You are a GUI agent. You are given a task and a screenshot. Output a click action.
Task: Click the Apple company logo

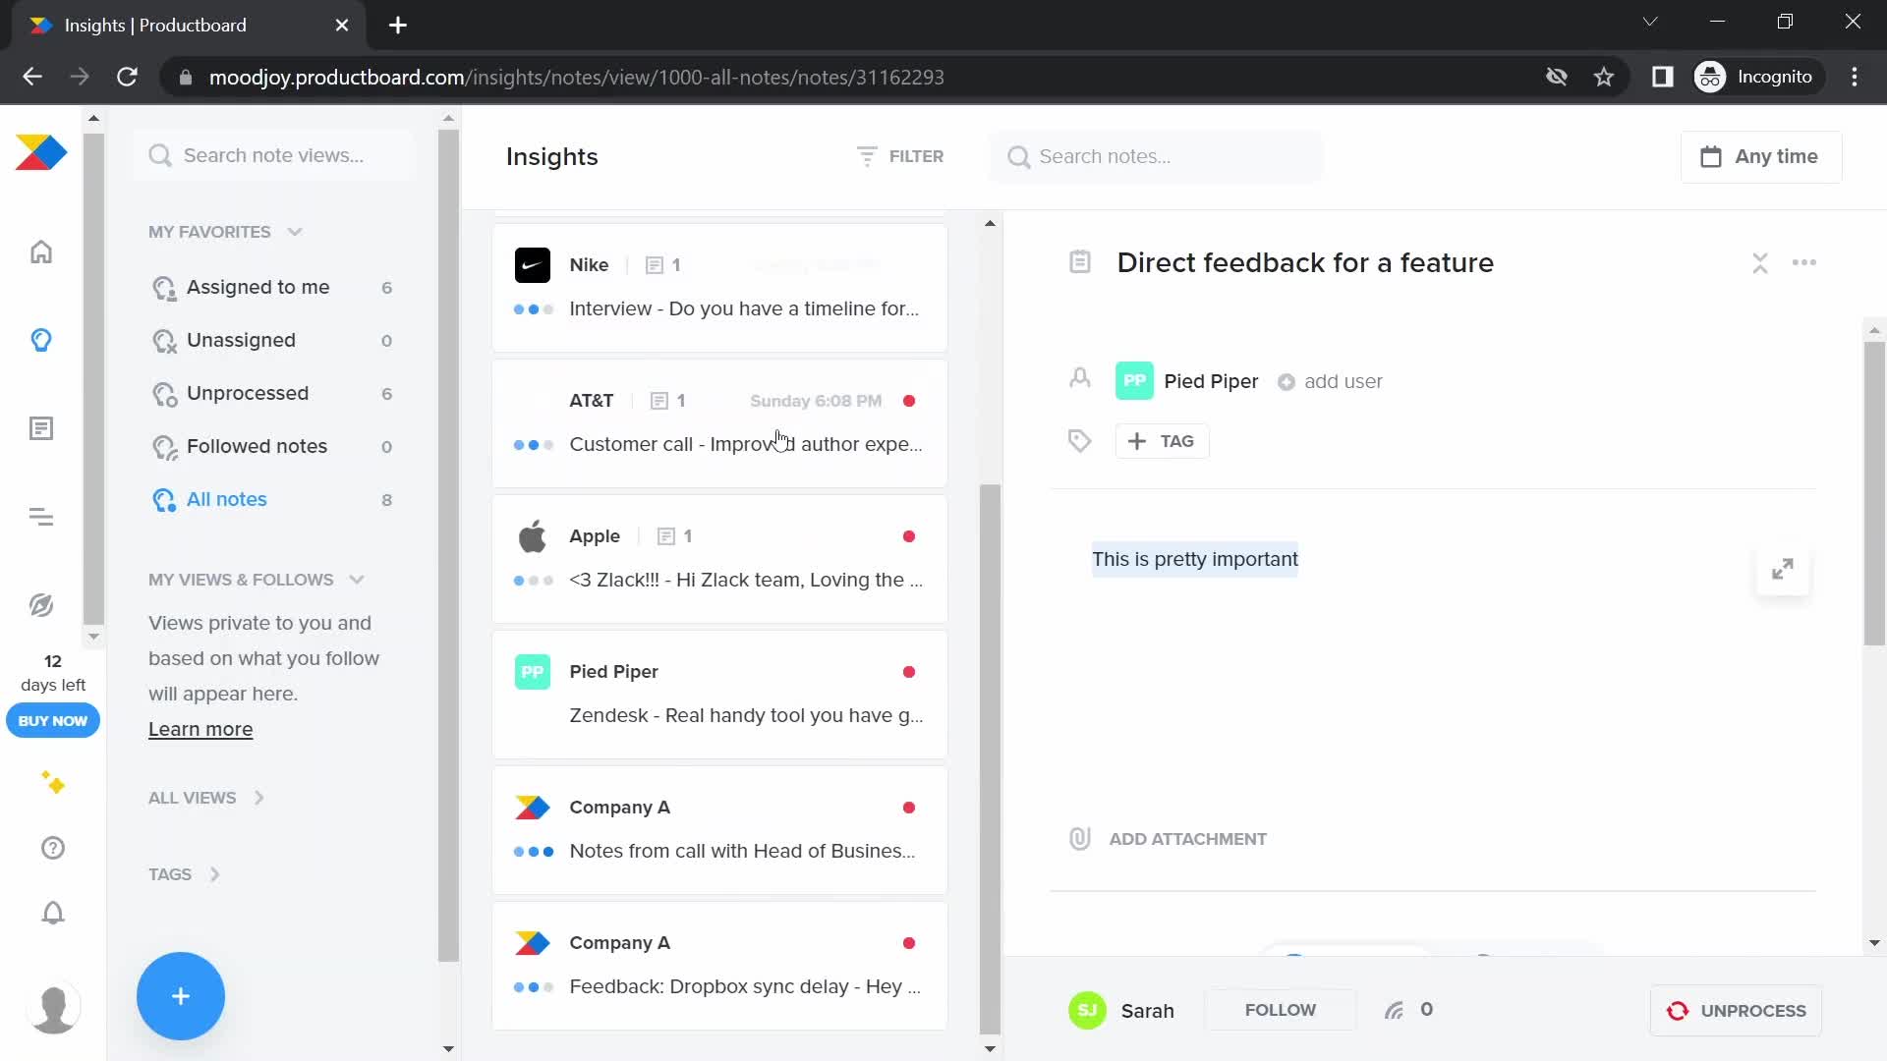tap(533, 536)
